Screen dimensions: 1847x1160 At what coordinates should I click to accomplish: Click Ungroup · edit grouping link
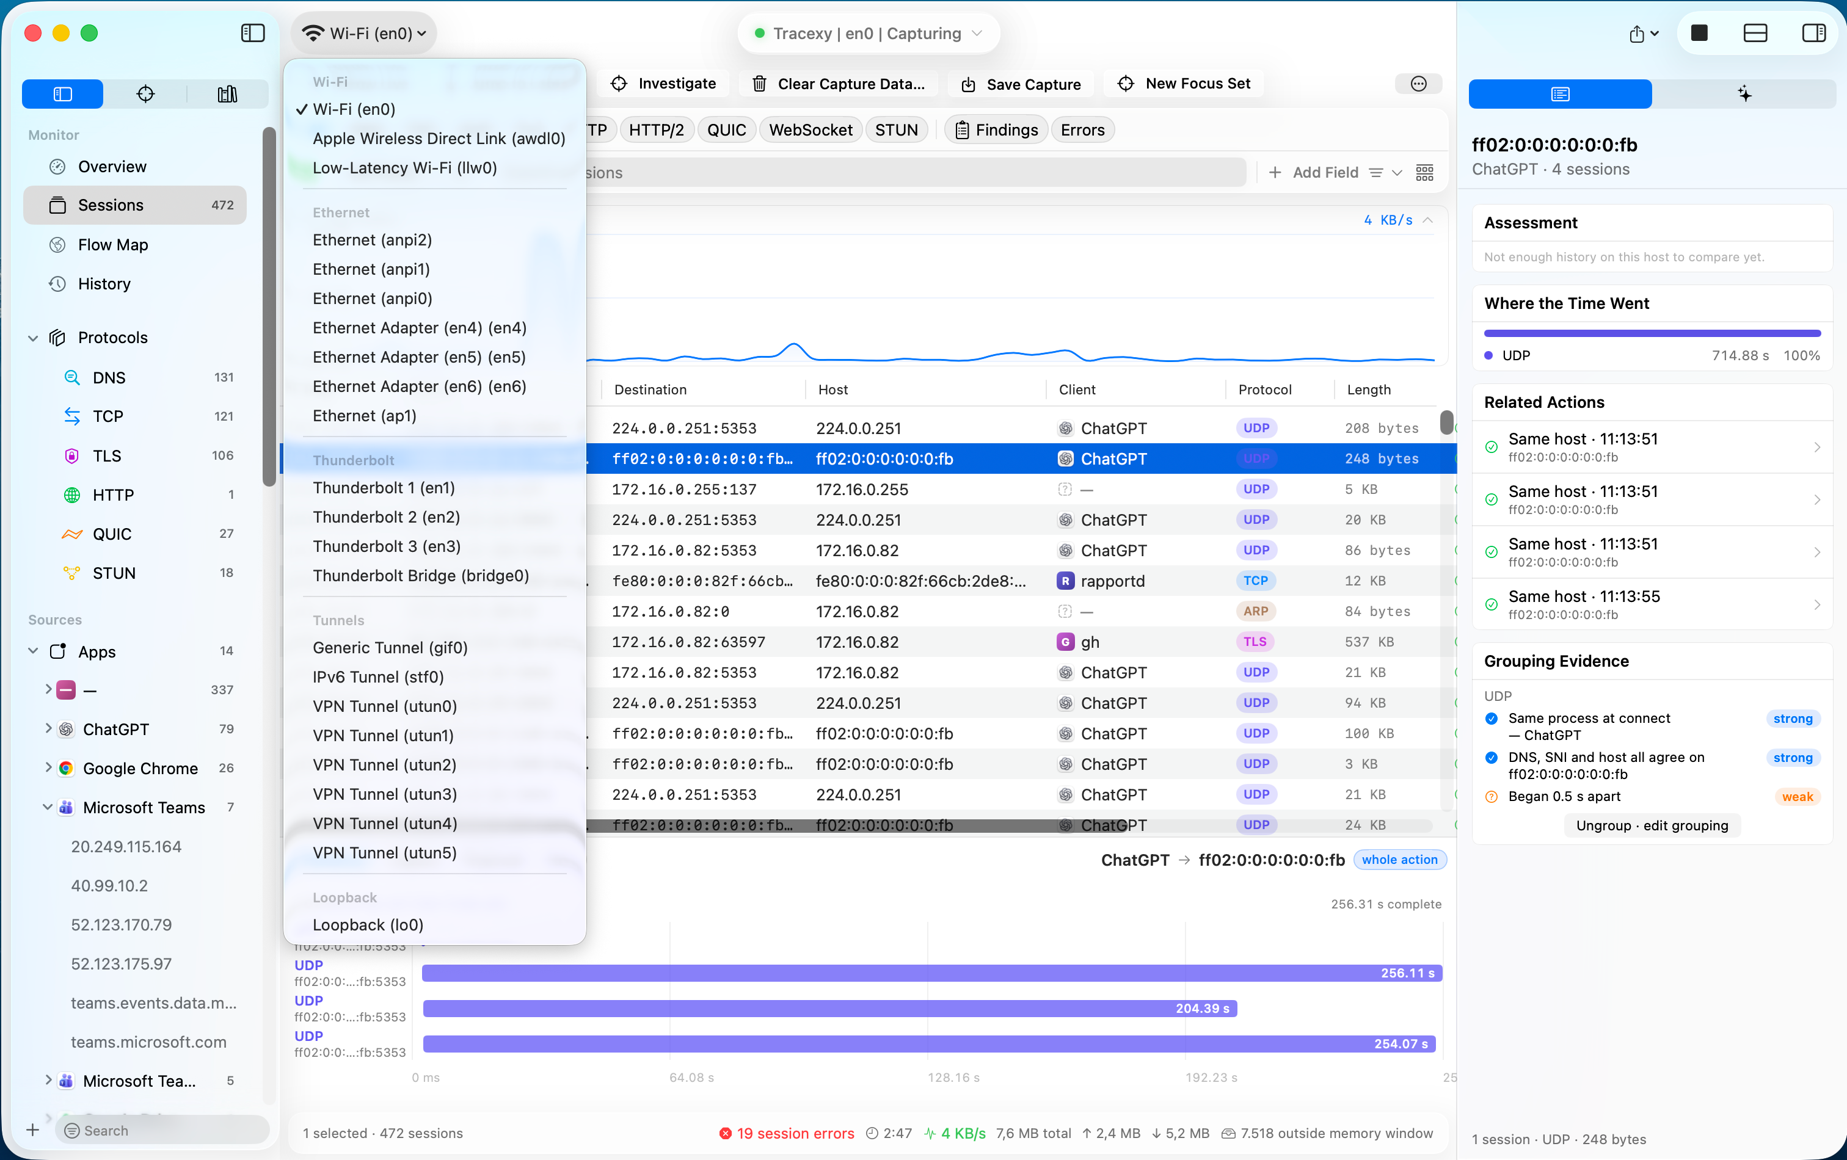point(1652,825)
